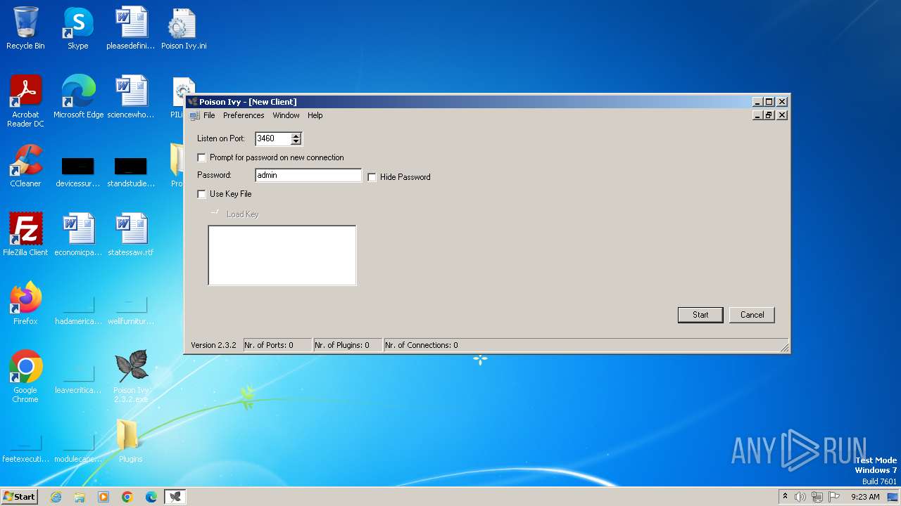Enable Prompt for password on new connection
Viewport: 901px width, 506px height.
tap(202, 157)
